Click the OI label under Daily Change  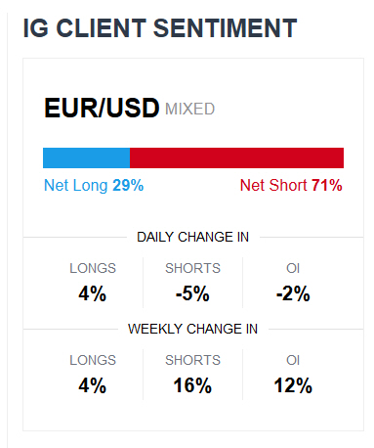tap(293, 268)
